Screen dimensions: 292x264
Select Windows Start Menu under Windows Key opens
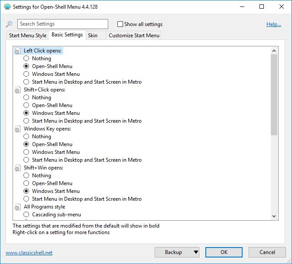26,152
